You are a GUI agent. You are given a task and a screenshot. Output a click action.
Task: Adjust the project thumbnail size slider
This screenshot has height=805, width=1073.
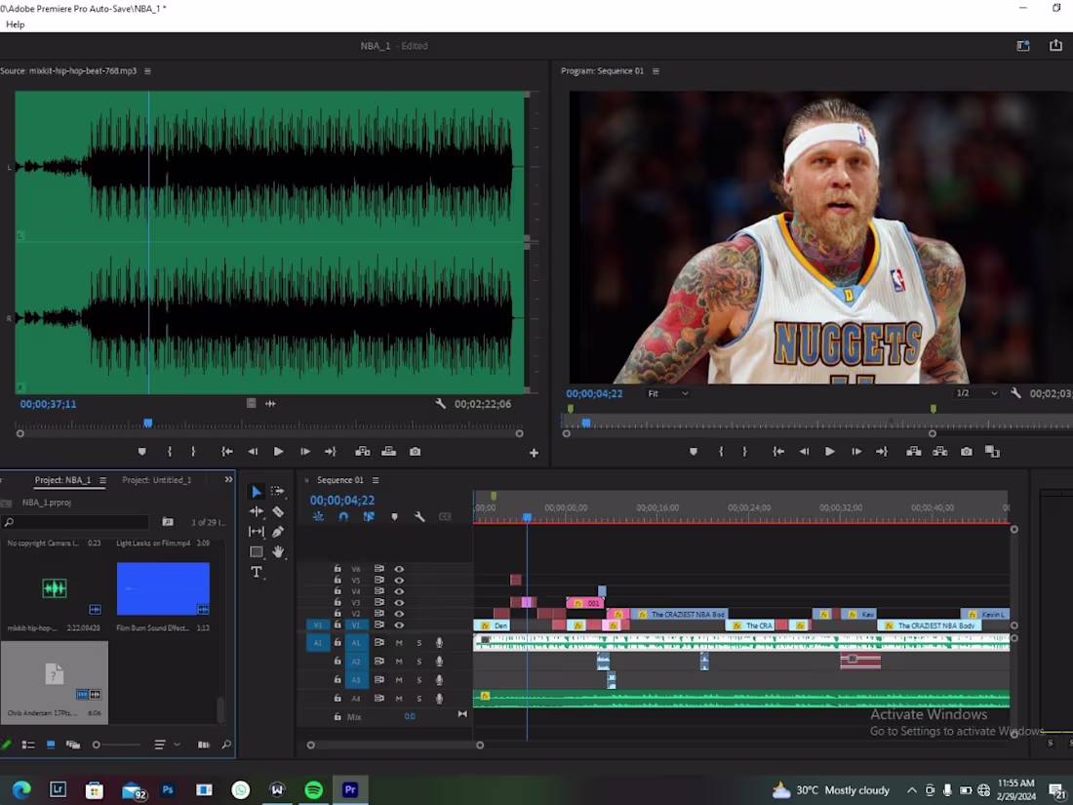[97, 745]
